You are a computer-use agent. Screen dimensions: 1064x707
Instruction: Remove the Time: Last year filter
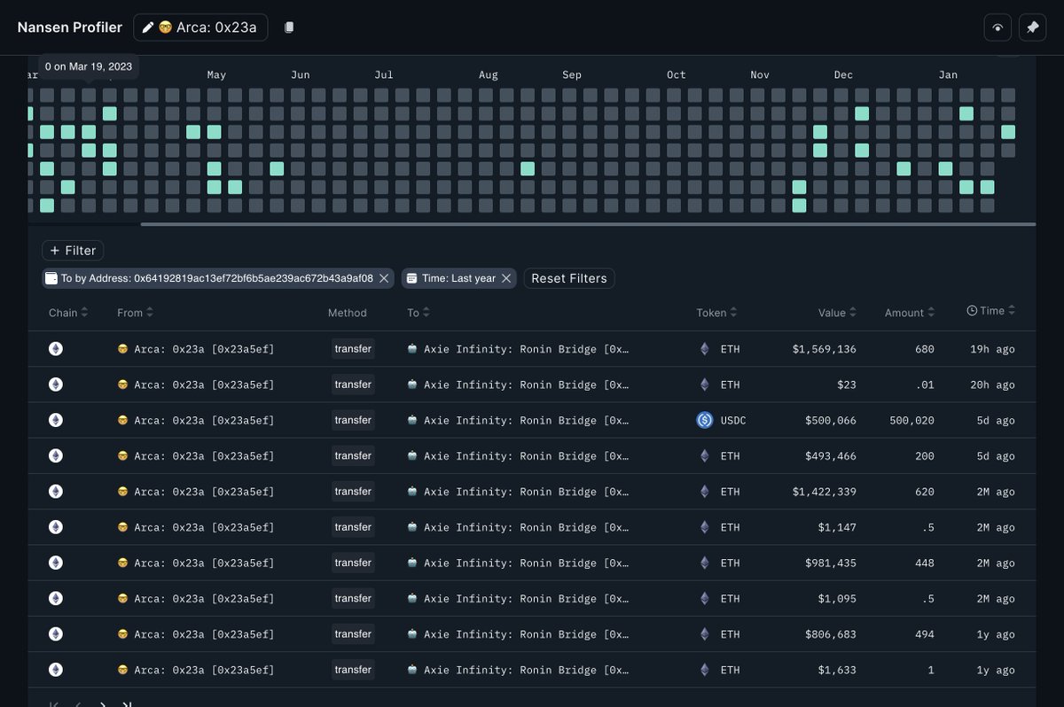[x=506, y=278]
